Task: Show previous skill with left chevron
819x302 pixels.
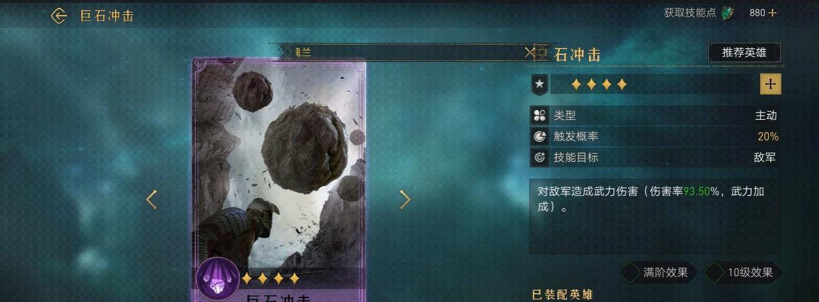Action: point(152,200)
